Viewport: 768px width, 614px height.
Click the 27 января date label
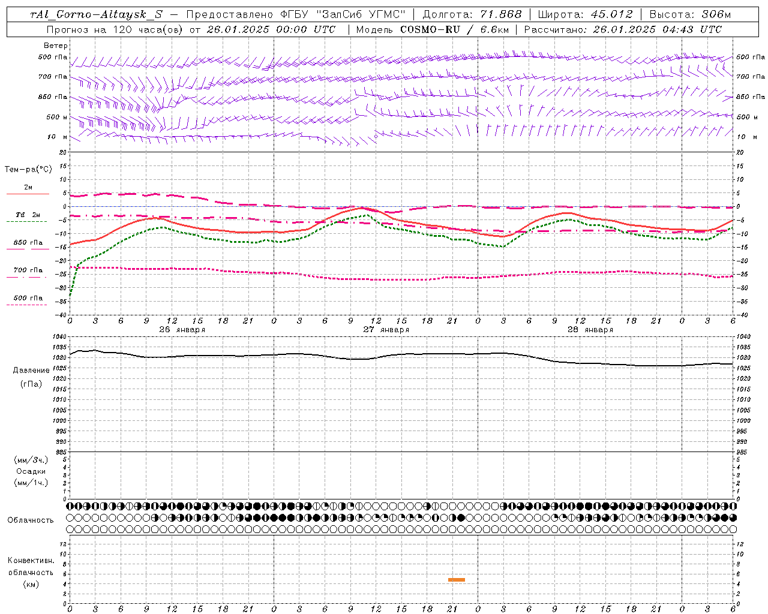point(386,330)
